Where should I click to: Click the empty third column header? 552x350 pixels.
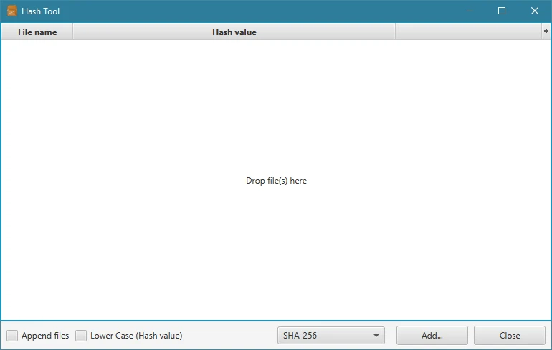pos(468,32)
